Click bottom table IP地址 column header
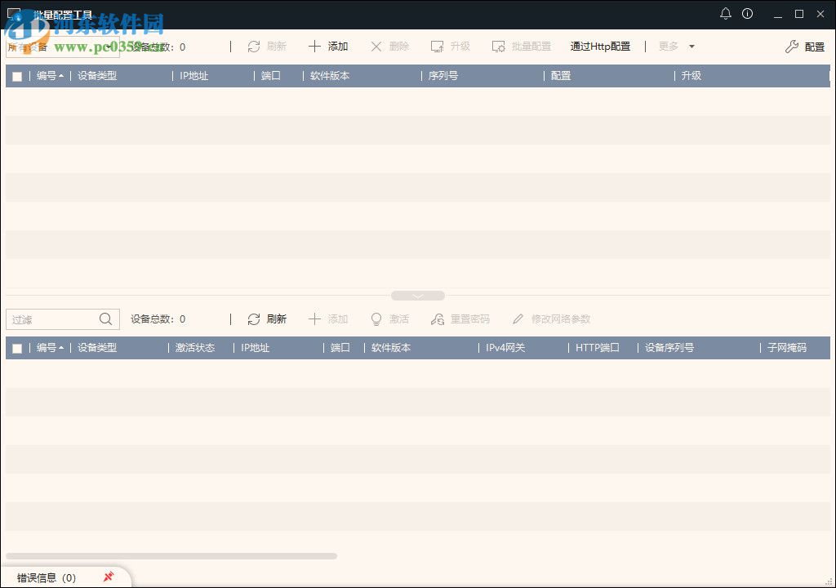Viewport: 836px width, 588px height. coord(255,348)
